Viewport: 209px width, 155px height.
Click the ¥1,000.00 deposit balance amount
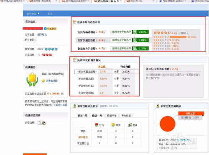[x=54, y=93]
